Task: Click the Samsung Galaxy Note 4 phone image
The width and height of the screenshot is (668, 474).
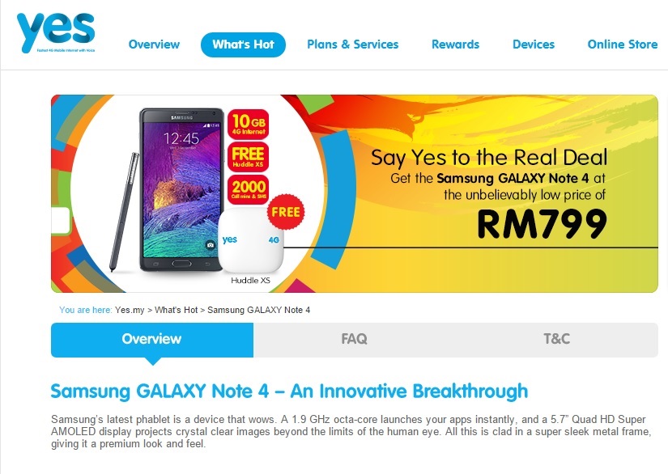Action: (x=182, y=190)
